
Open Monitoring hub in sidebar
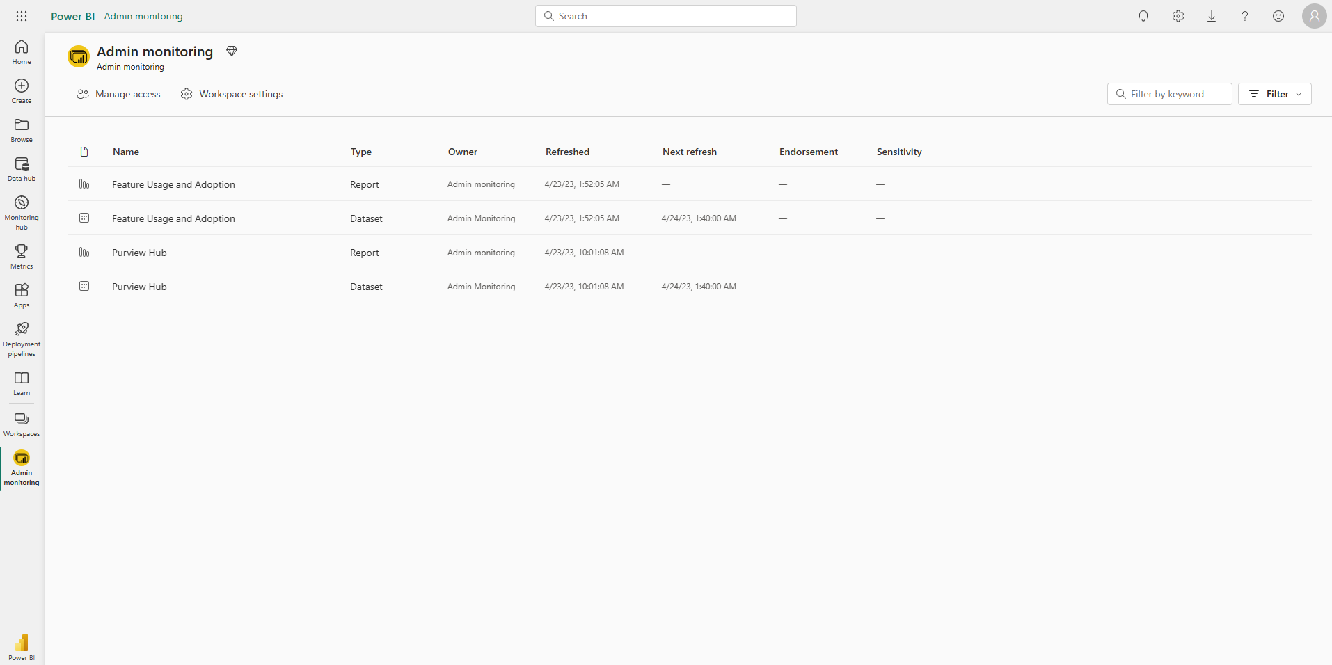coord(22,212)
